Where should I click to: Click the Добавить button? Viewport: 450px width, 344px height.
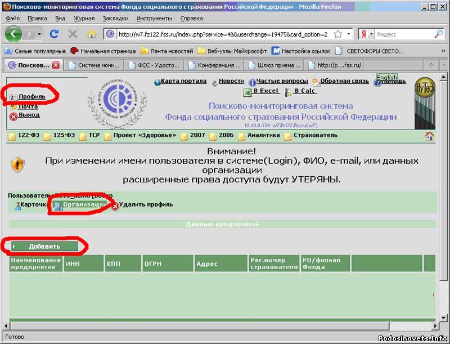(44, 247)
